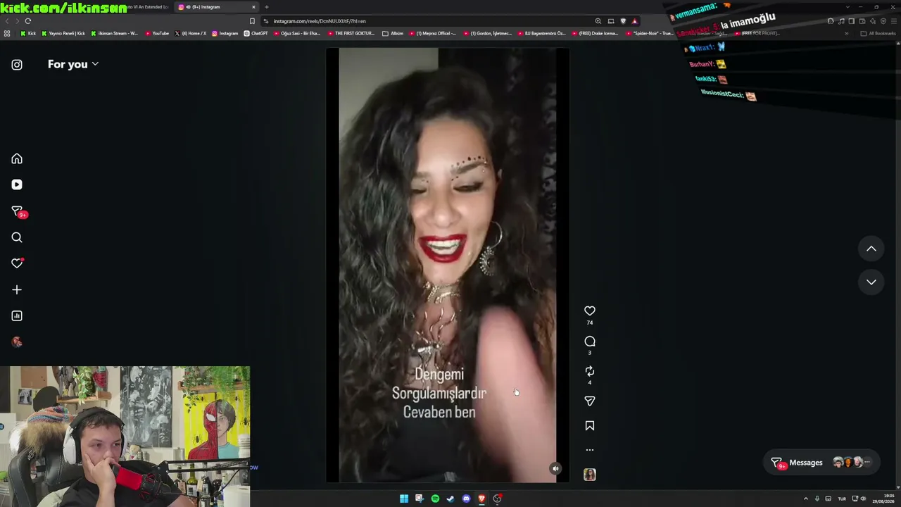Open OBS Studio from the taskbar

tap(497, 499)
